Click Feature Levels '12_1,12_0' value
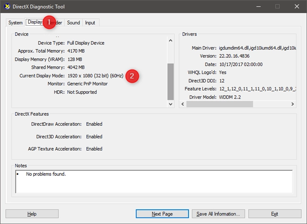Image resolution: width=307 pixels, height=224 pixels. pyautogui.click(x=257, y=89)
